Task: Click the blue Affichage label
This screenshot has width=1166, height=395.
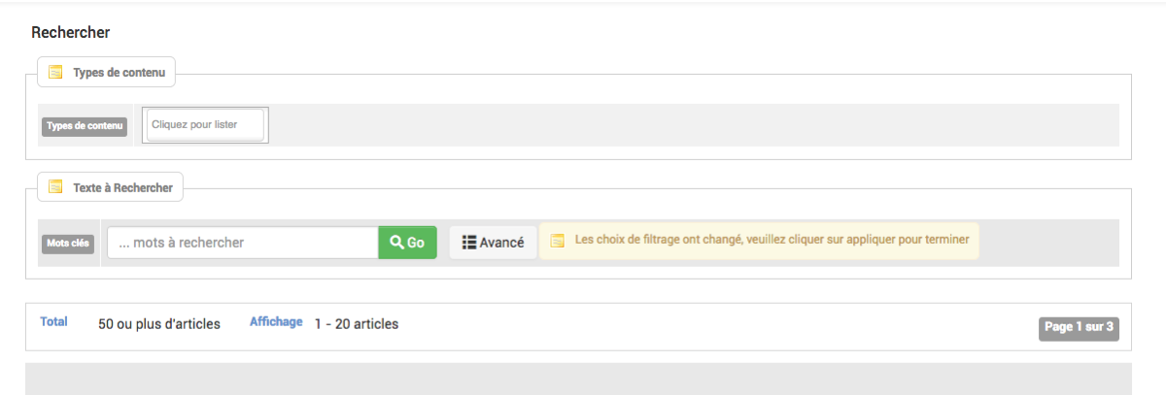Action: tap(276, 322)
